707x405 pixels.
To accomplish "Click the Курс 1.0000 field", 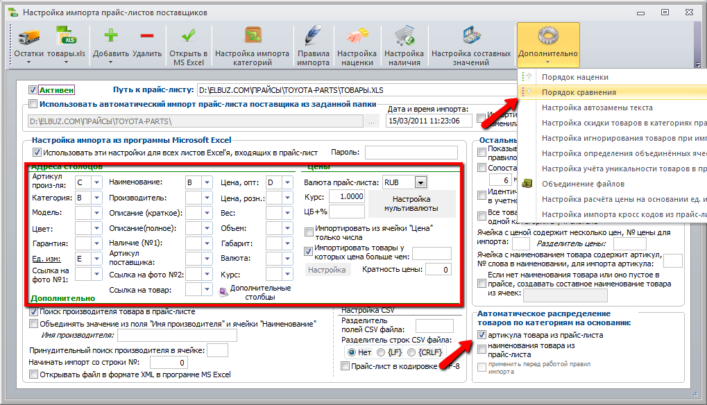I will coord(346,196).
